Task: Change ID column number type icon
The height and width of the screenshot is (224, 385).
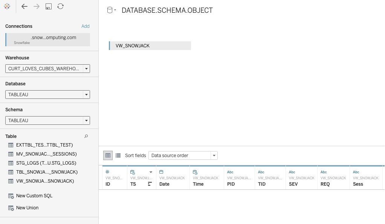Action: [x=107, y=172]
